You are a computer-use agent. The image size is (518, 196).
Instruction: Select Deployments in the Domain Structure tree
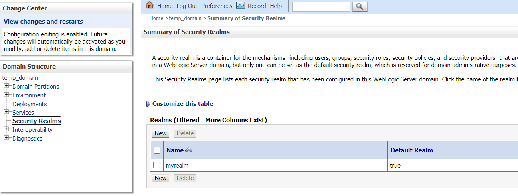coord(29,104)
